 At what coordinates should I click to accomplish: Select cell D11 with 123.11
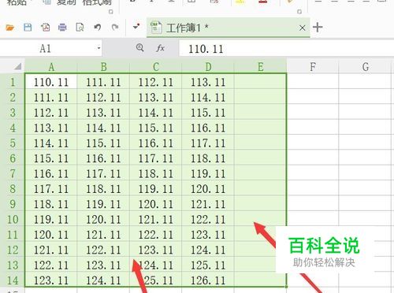[x=208, y=235]
